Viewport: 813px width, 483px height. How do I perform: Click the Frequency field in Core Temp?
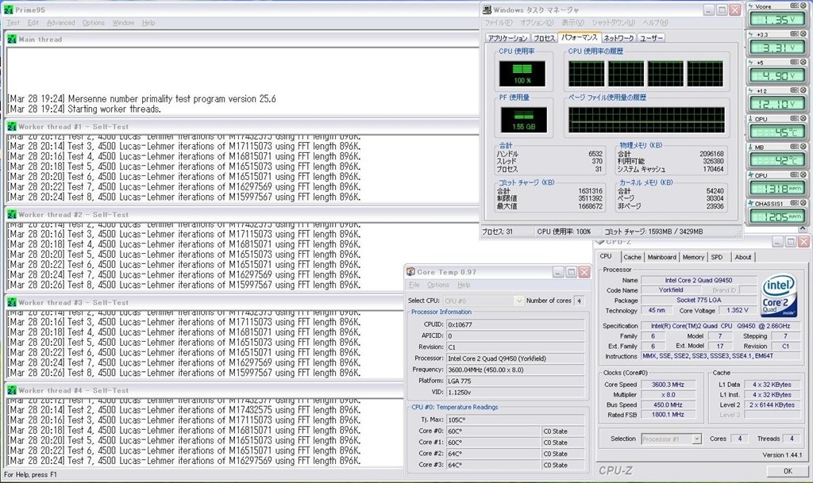coord(515,370)
